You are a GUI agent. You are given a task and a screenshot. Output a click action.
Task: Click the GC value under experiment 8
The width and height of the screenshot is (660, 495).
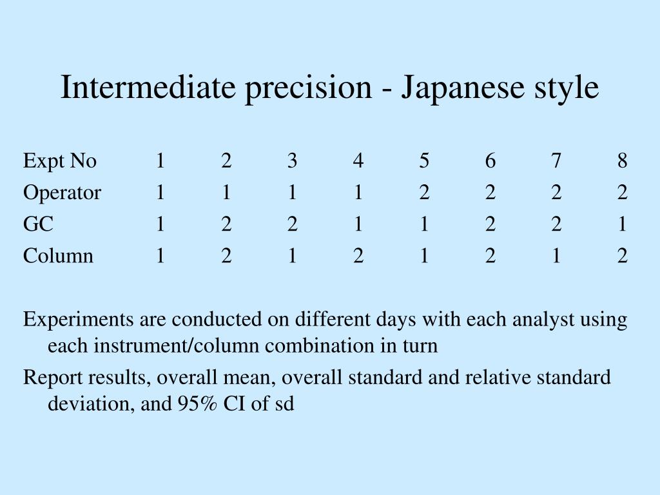pyautogui.click(x=622, y=224)
